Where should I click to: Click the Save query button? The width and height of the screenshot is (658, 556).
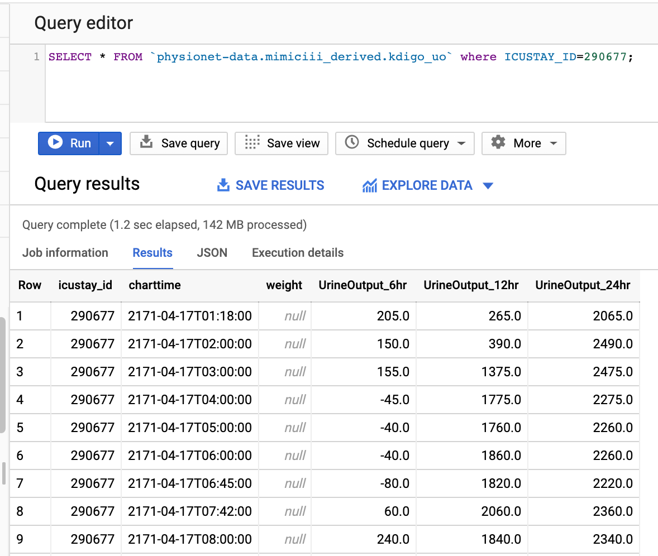click(179, 143)
